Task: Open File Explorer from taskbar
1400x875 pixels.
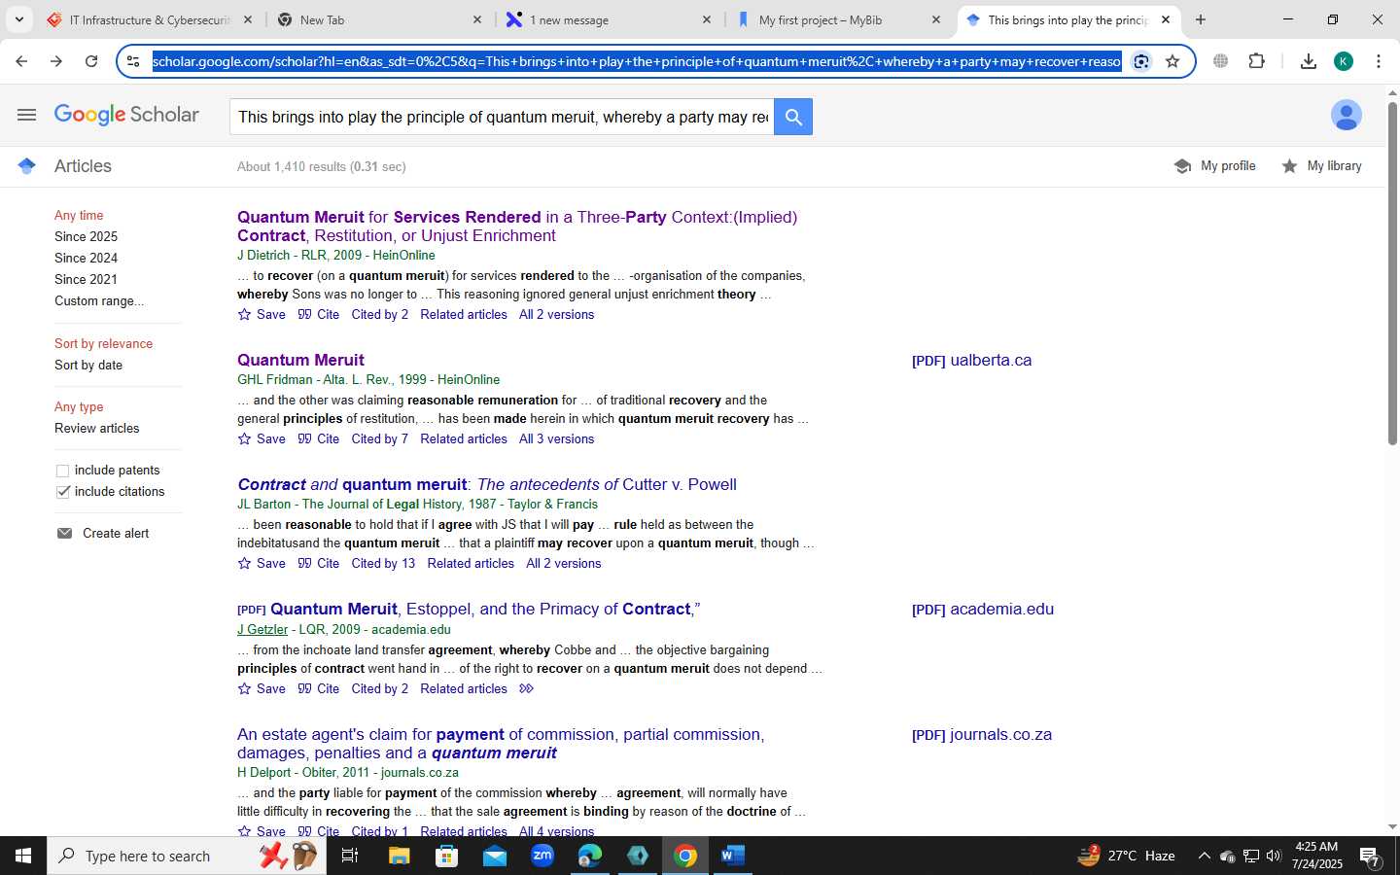Action: tap(400, 856)
